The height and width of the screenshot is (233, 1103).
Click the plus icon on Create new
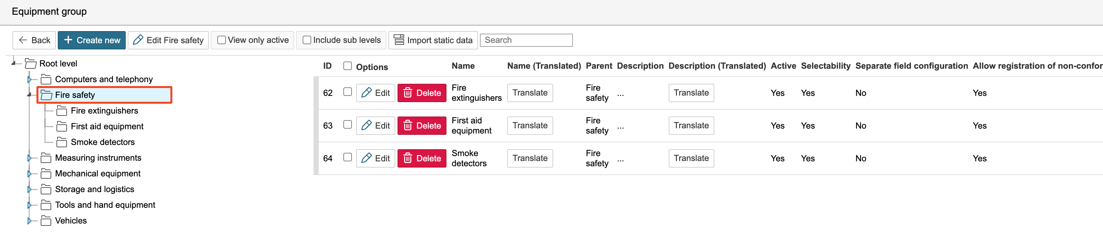tap(68, 40)
